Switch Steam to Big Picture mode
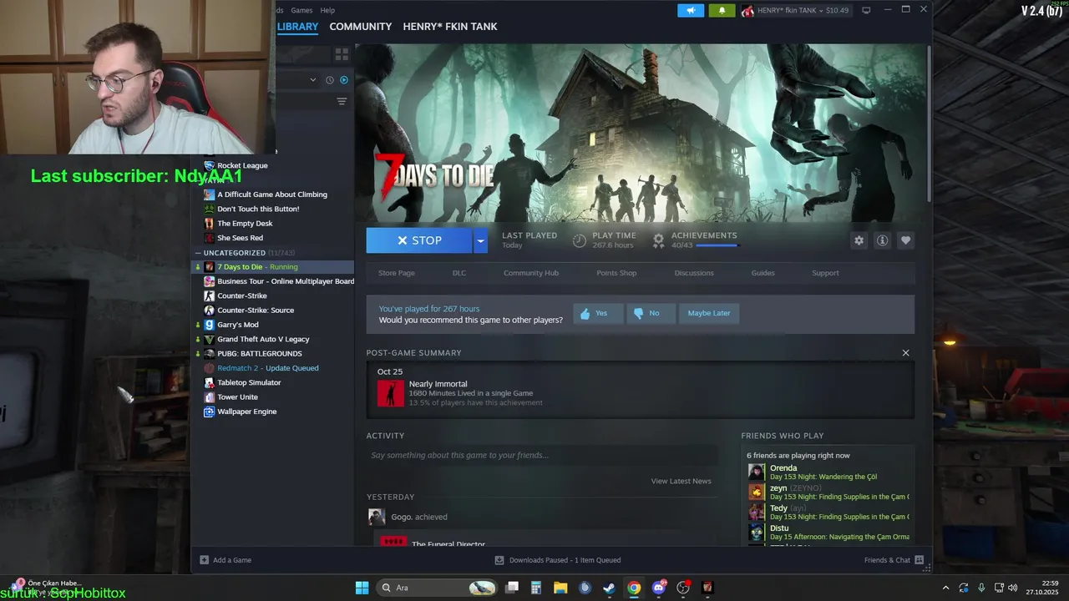 866,10
